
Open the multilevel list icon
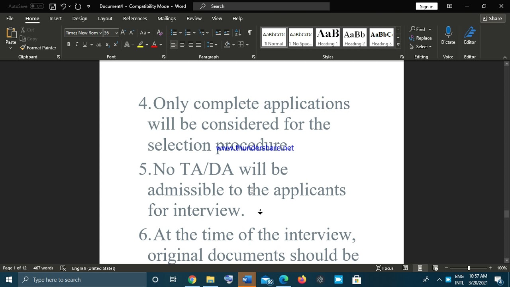(202, 33)
